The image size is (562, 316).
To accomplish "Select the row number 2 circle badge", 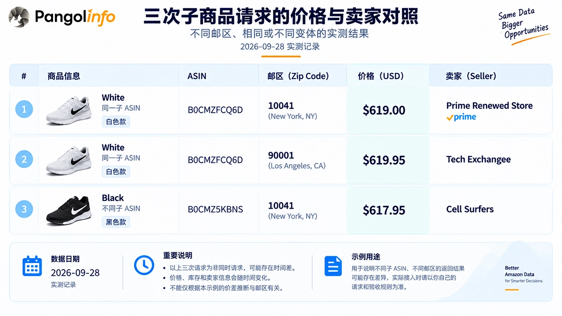I will coord(24,160).
